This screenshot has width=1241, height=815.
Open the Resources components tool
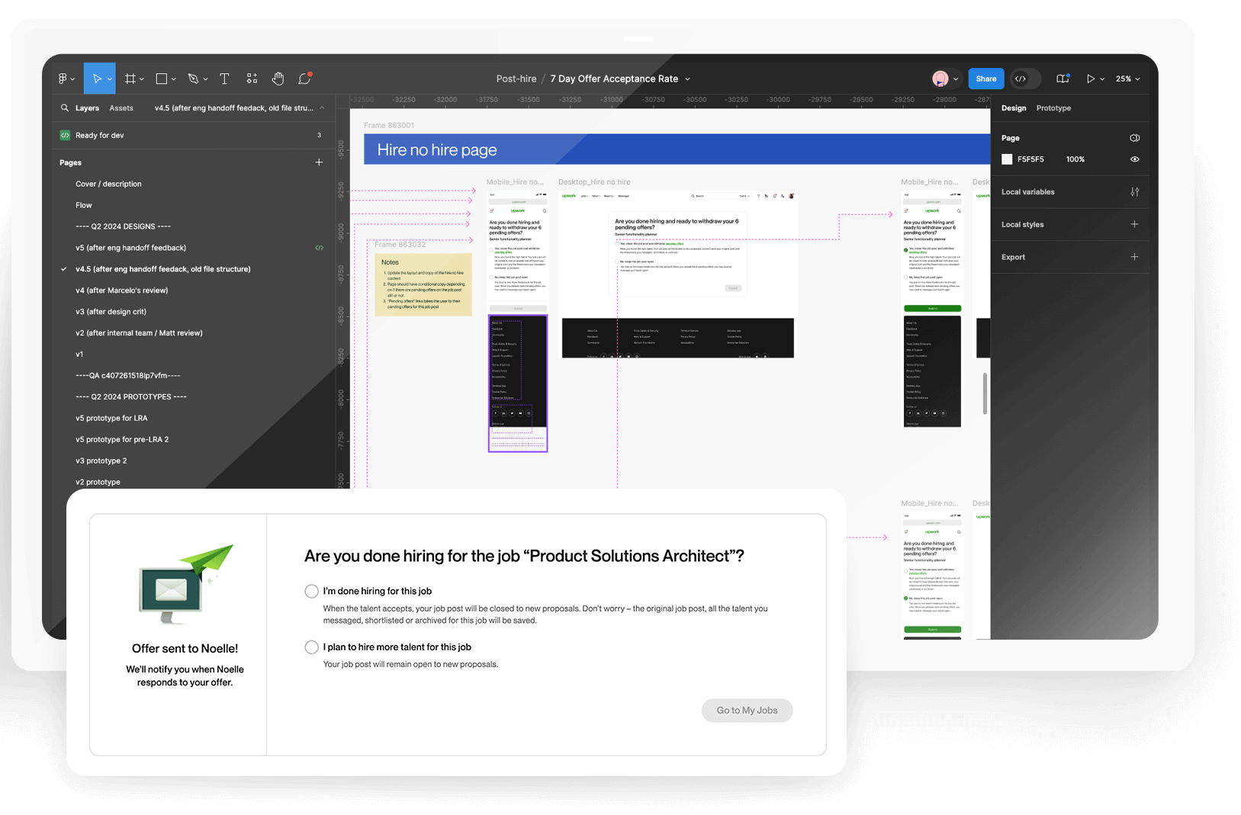click(252, 79)
